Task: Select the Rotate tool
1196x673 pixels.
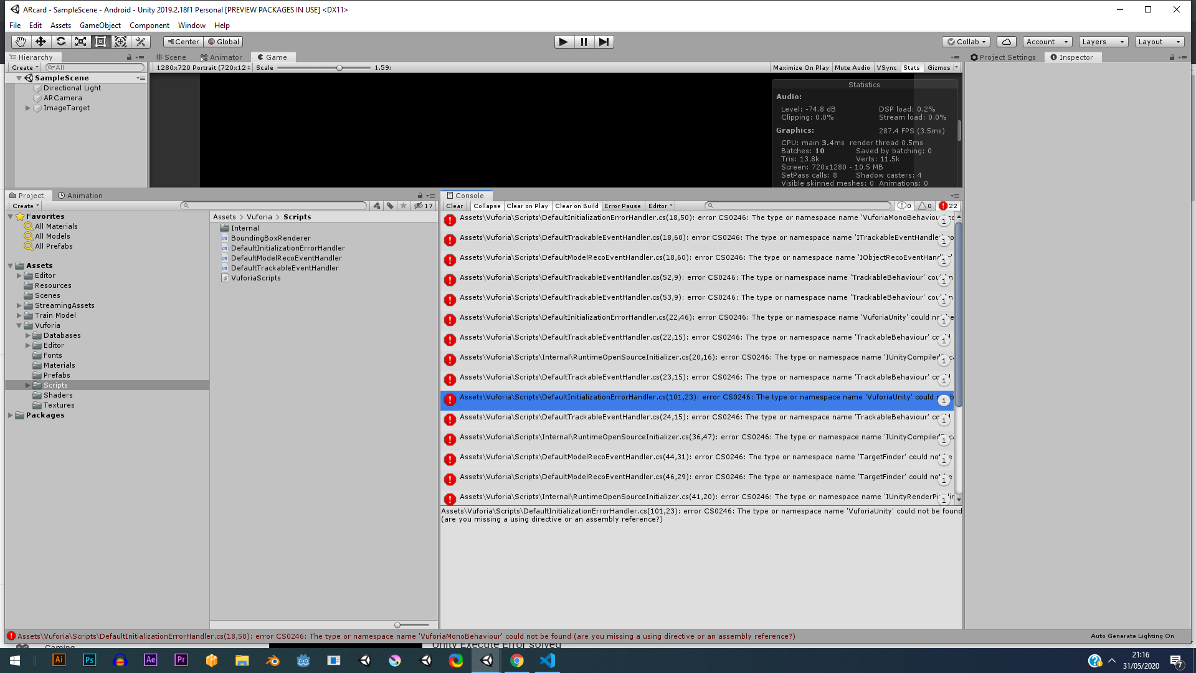Action: pyautogui.click(x=60, y=41)
